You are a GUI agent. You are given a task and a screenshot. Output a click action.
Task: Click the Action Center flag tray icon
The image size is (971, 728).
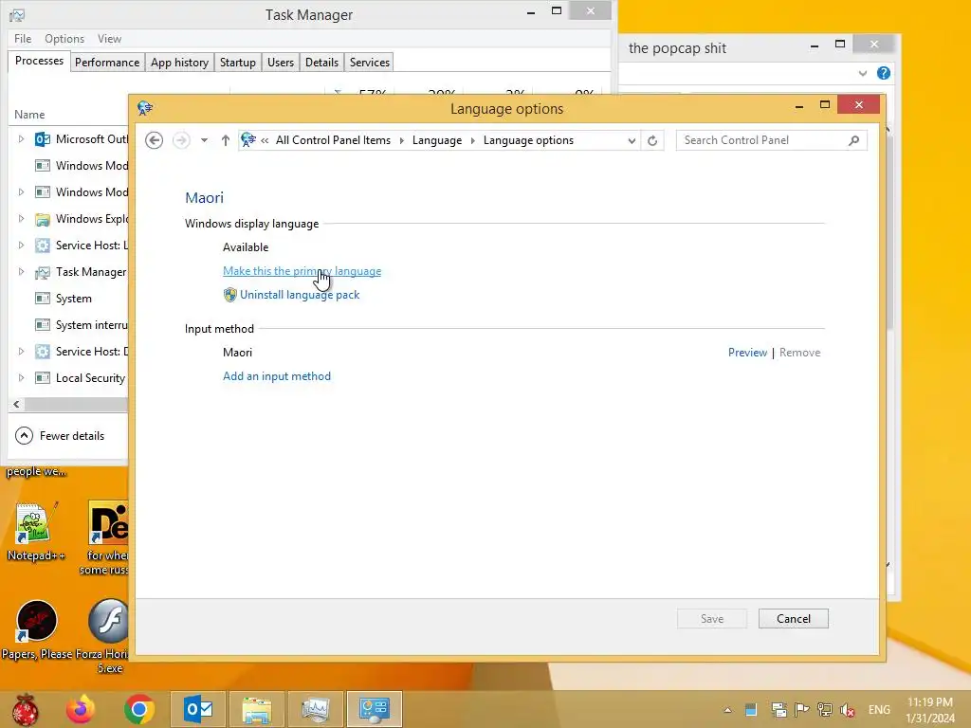click(801, 709)
